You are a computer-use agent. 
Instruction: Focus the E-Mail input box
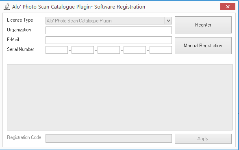coord(109,40)
